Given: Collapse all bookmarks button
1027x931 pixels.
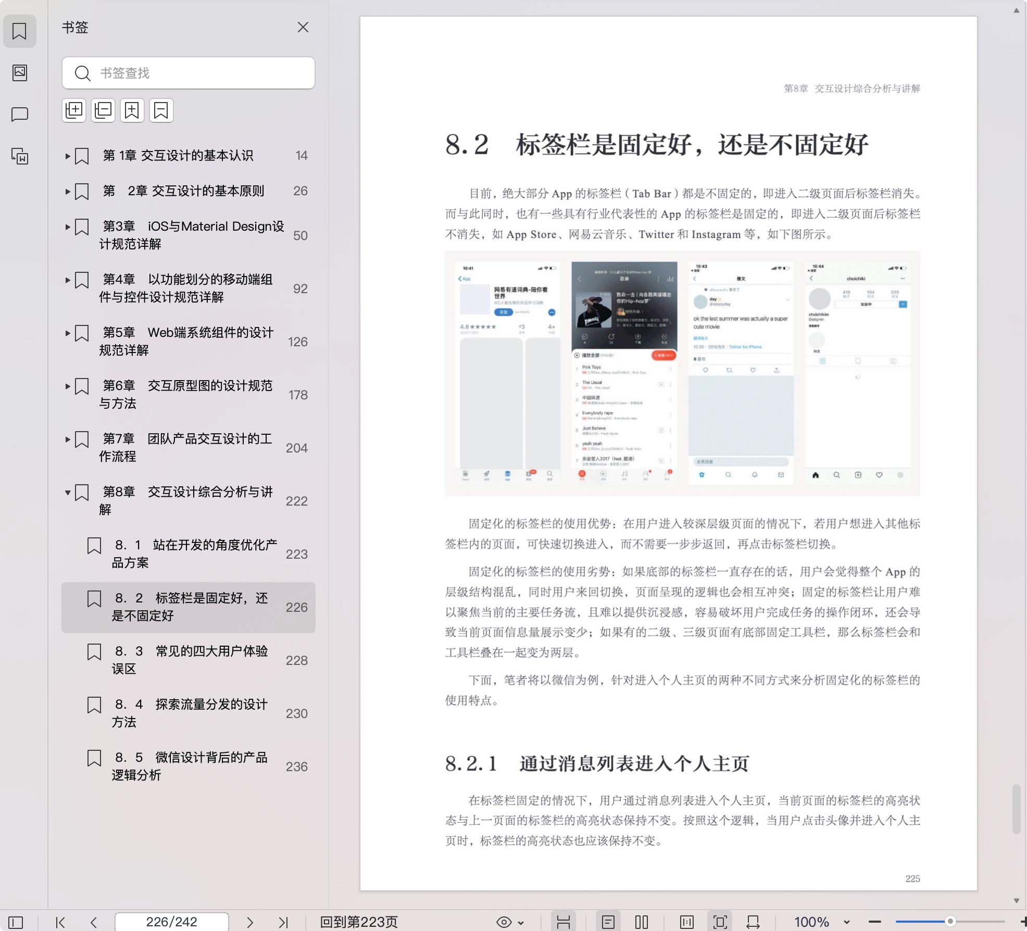Looking at the screenshot, I should point(103,110).
